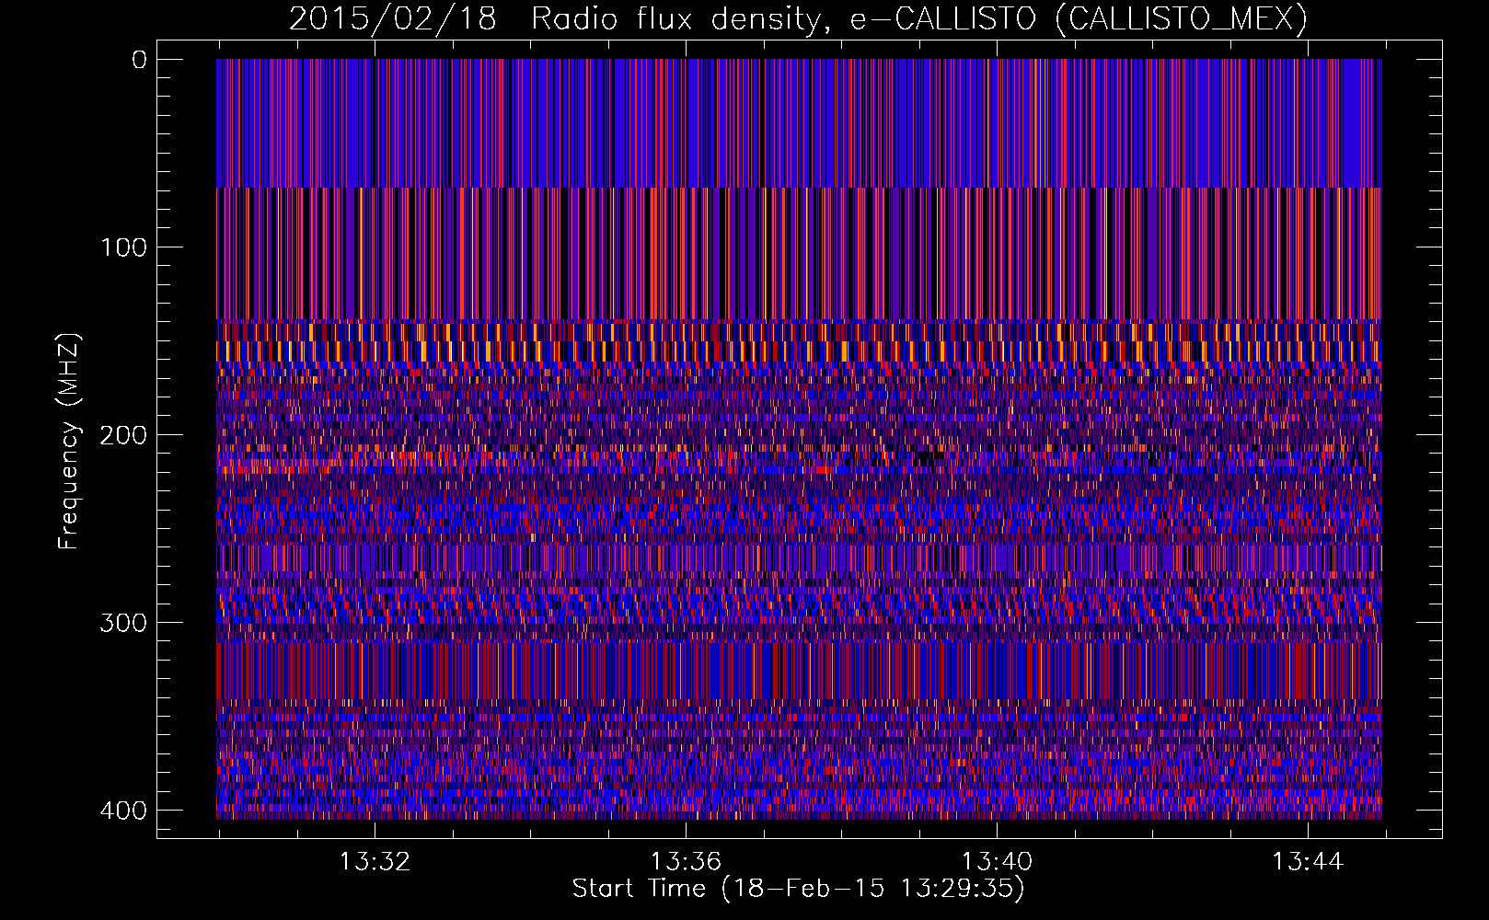The image size is (1489, 920).
Task: Click the 0 frequency tick label
Action: pos(140,60)
